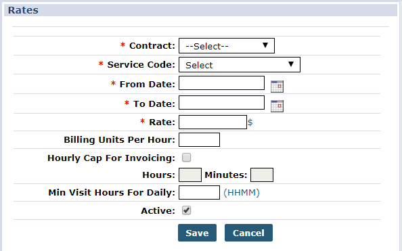This screenshot has width=402, height=251.
Task: Focus the Min Visit Hours For Daily field
Action: click(x=199, y=192)
